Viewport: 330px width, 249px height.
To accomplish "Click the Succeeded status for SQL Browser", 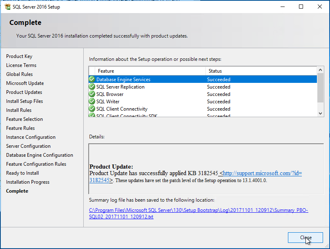I will 219,94.
